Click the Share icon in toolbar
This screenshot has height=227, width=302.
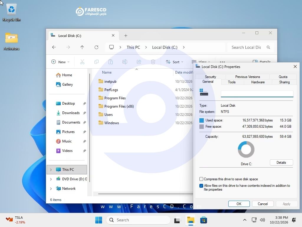point(139,62)
